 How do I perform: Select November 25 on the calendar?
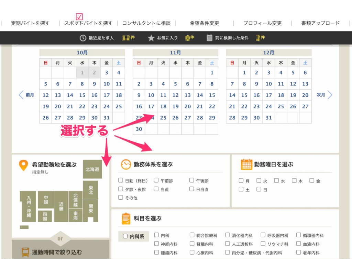coord(163,118)
